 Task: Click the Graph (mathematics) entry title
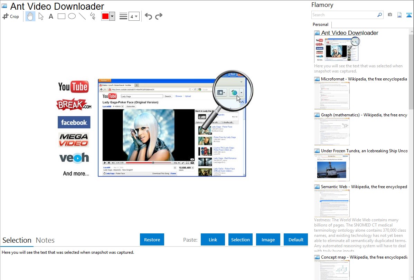tap(364, 115)
